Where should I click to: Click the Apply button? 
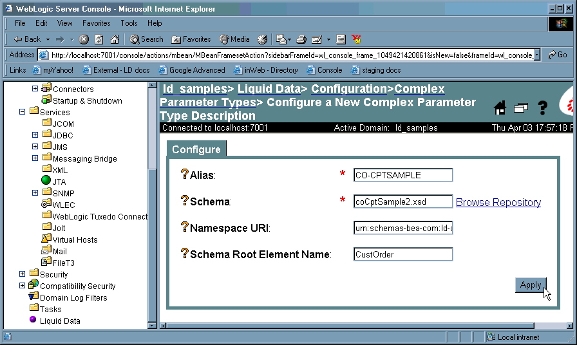tap(531, 285)
